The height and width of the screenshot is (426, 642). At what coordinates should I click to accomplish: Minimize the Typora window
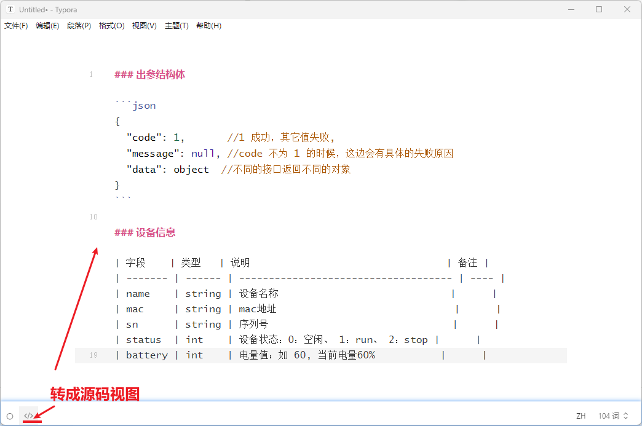click(571, 9)
